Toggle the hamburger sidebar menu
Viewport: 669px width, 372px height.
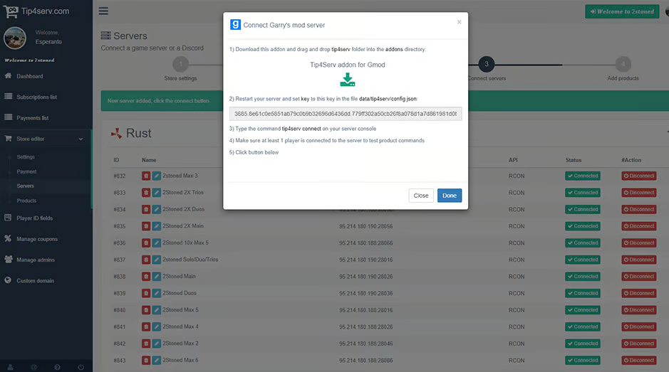(103, 11)
